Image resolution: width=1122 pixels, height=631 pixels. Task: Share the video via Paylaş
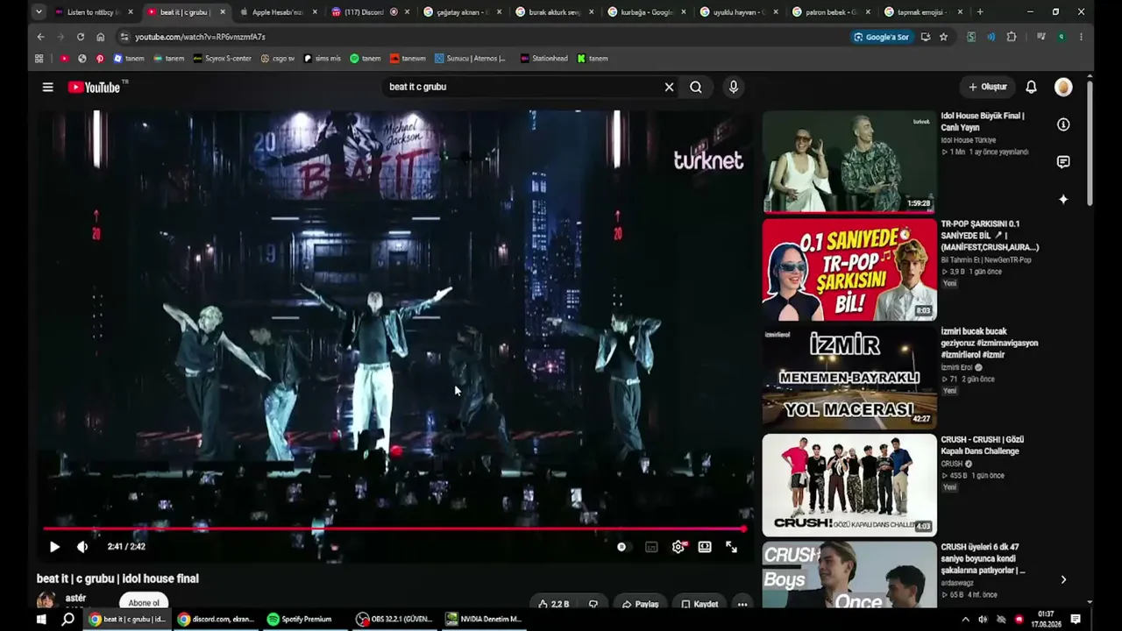pos(641,604)
